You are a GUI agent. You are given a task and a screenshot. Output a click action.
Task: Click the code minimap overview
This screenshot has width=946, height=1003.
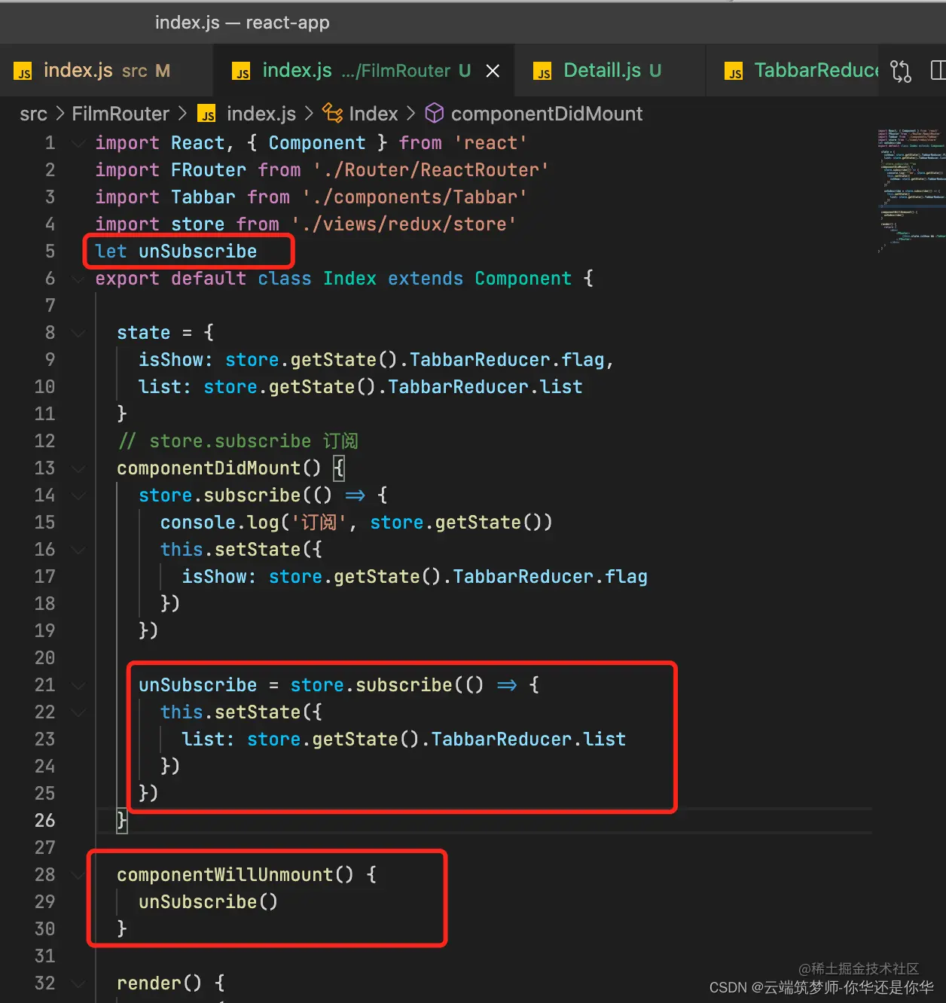[911, 191]
